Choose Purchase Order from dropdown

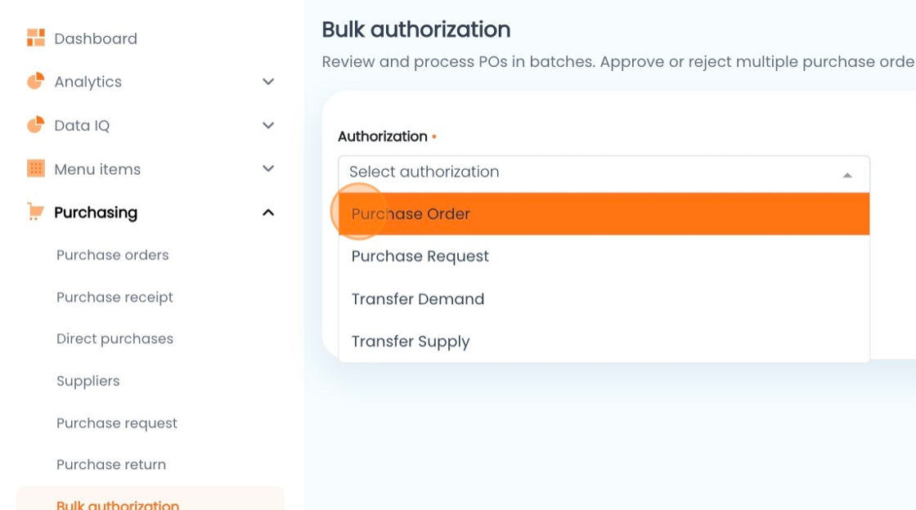411,214
